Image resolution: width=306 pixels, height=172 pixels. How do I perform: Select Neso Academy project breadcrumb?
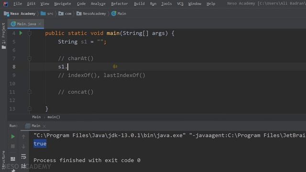coord(20,13)
